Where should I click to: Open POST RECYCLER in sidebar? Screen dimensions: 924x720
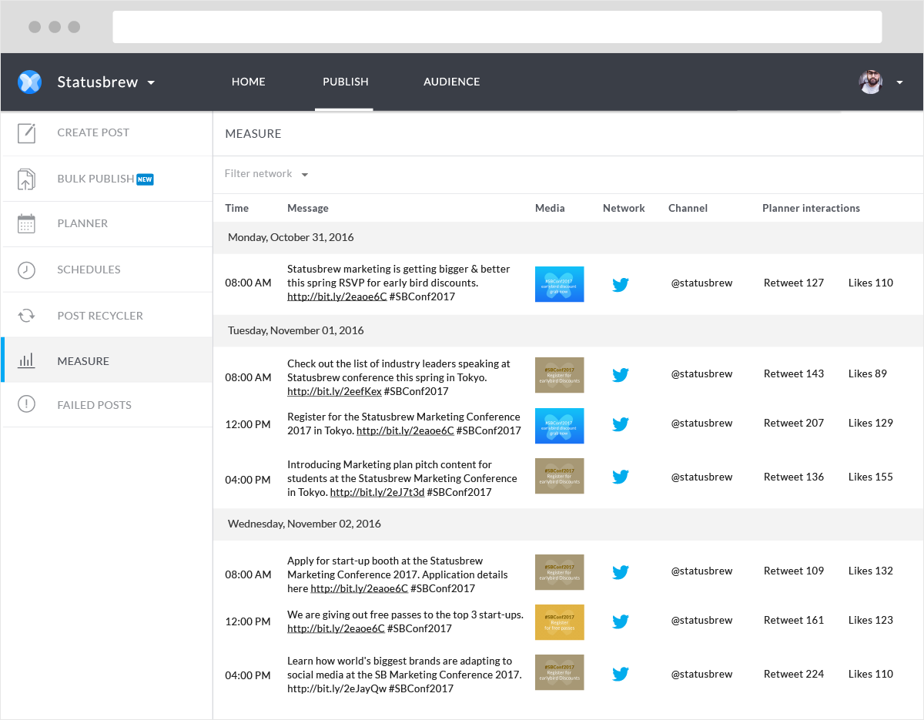[100, 316]
